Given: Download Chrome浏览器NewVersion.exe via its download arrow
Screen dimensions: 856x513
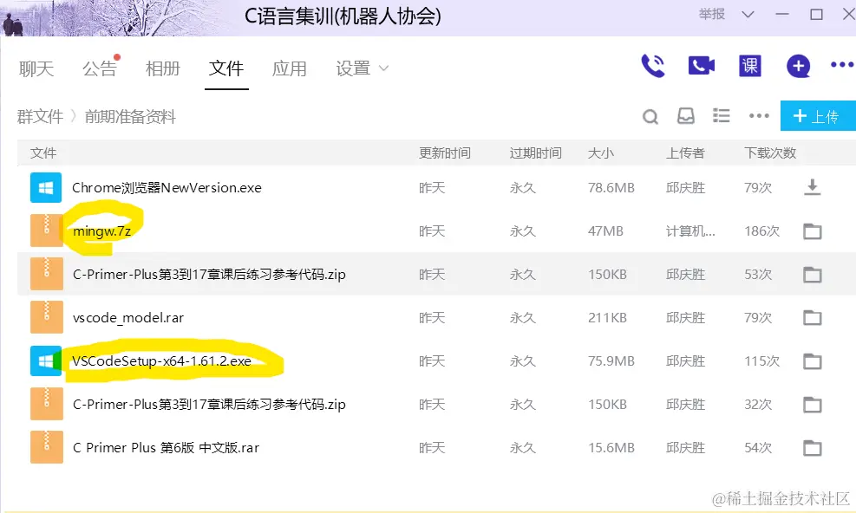Looking at the screenshot, I should click(x=813, y=187).
